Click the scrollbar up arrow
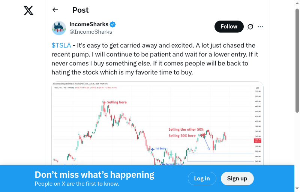Viewport: 300px width, 192px height. [x=297, y=3]
